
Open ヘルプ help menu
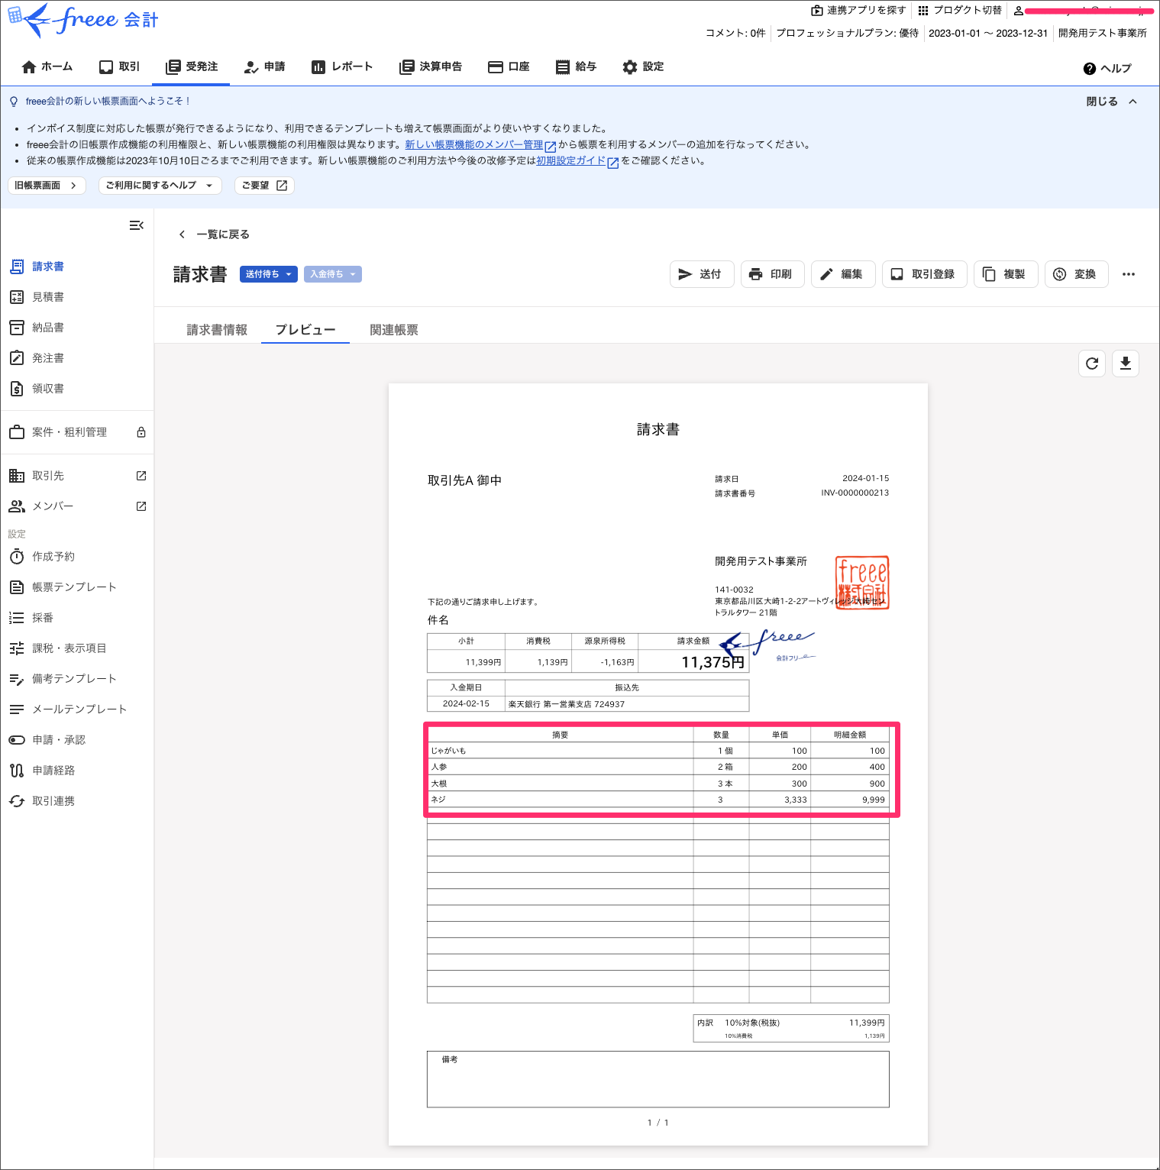tap(1107, 69)
